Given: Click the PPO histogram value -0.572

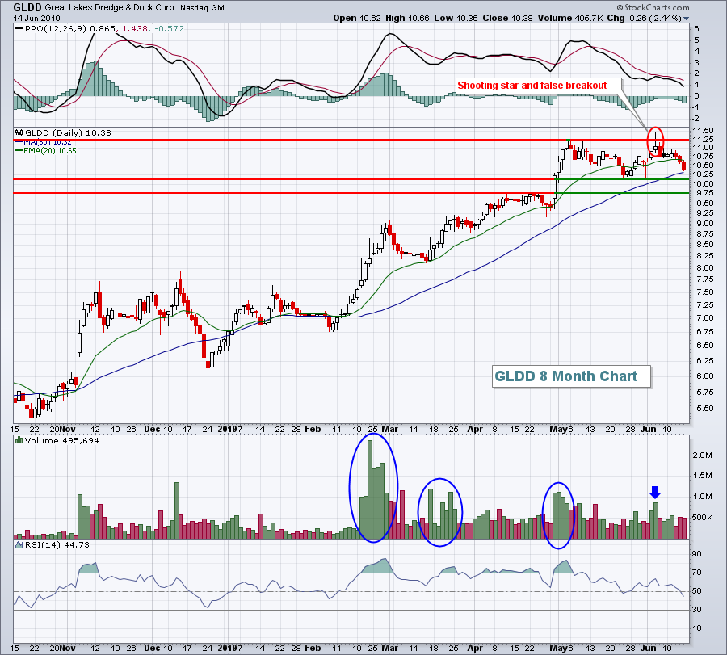Looking at the screenshot, I should (169, 29).
